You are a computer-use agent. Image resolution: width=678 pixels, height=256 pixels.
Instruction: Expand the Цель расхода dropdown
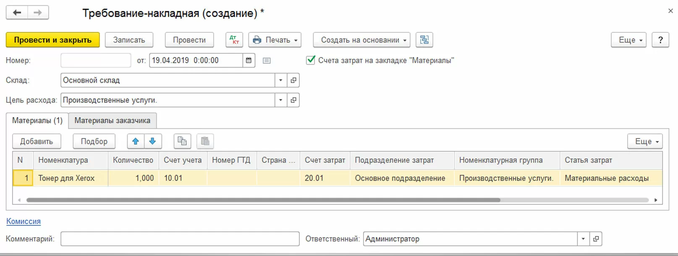[x=281, y=100]
